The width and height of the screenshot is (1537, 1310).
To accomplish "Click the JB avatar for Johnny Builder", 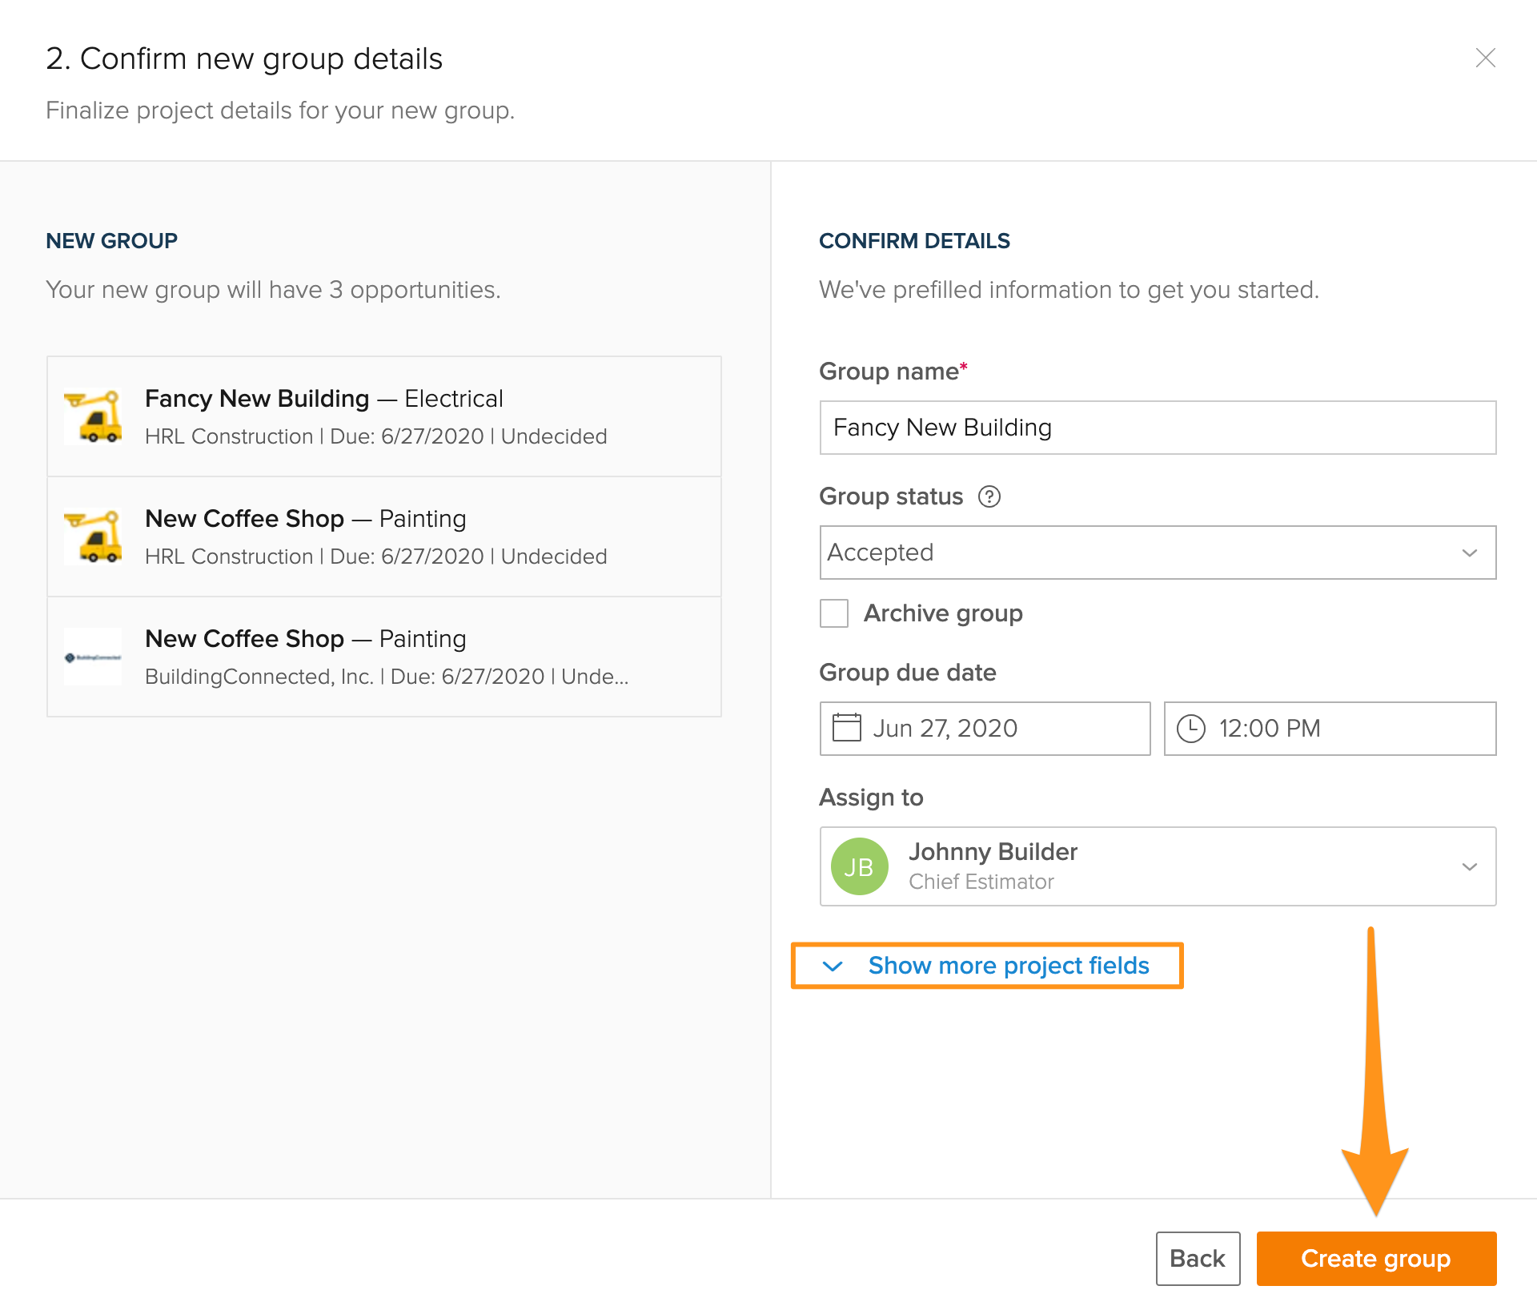I will 859,866.
